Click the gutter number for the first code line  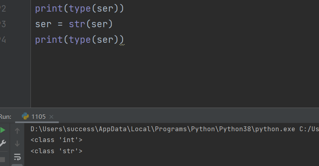(3, 8)
